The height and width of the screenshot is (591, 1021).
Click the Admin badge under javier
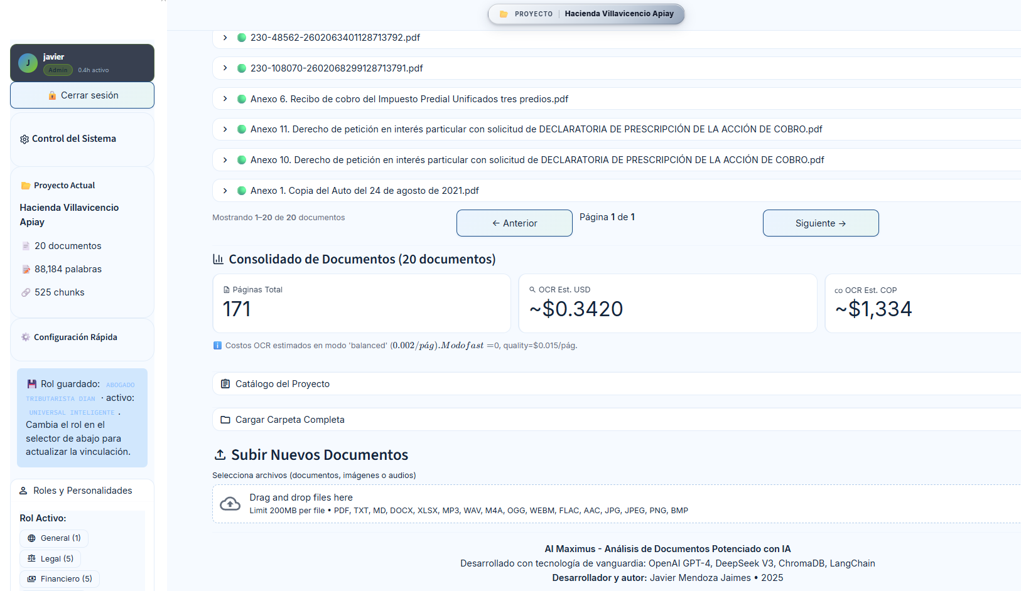58,70
